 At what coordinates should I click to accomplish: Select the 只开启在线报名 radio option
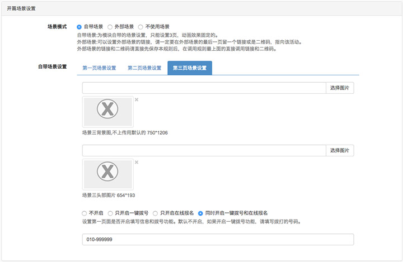[155, 213]
